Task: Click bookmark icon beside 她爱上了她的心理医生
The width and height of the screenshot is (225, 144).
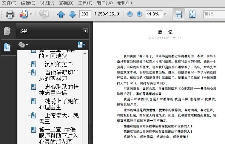Action: coord(34,101)
